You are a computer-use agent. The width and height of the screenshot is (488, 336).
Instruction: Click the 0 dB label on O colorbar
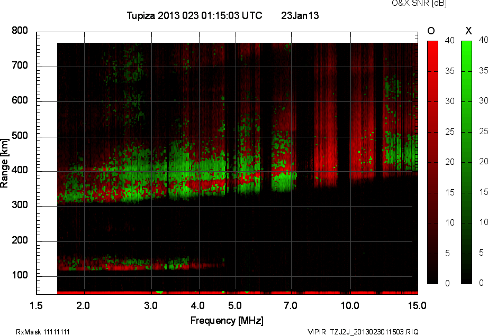click(x=448, y=283)
